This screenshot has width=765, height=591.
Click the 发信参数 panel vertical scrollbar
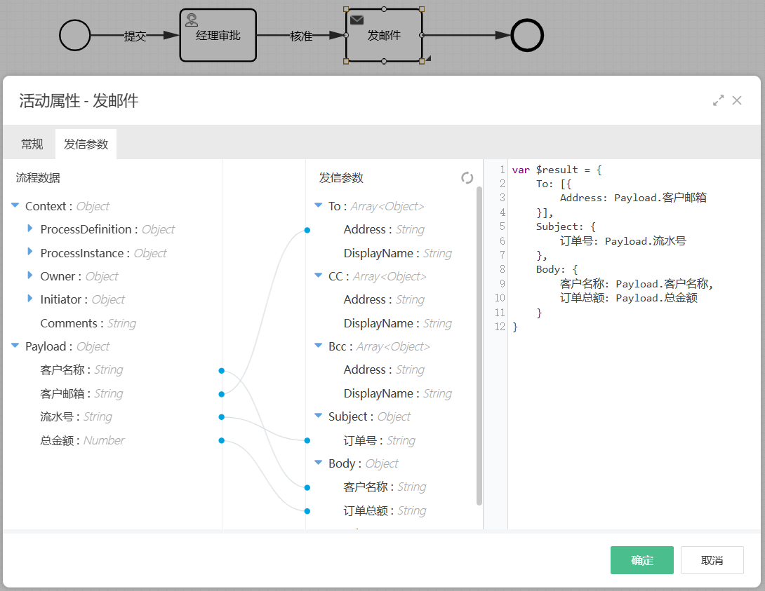click(479, 344)
